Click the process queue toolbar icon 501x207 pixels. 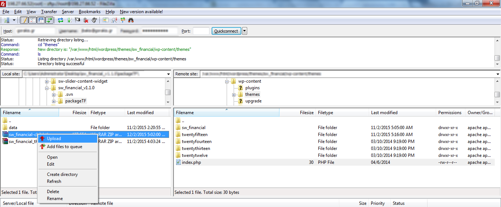(69, 20)
